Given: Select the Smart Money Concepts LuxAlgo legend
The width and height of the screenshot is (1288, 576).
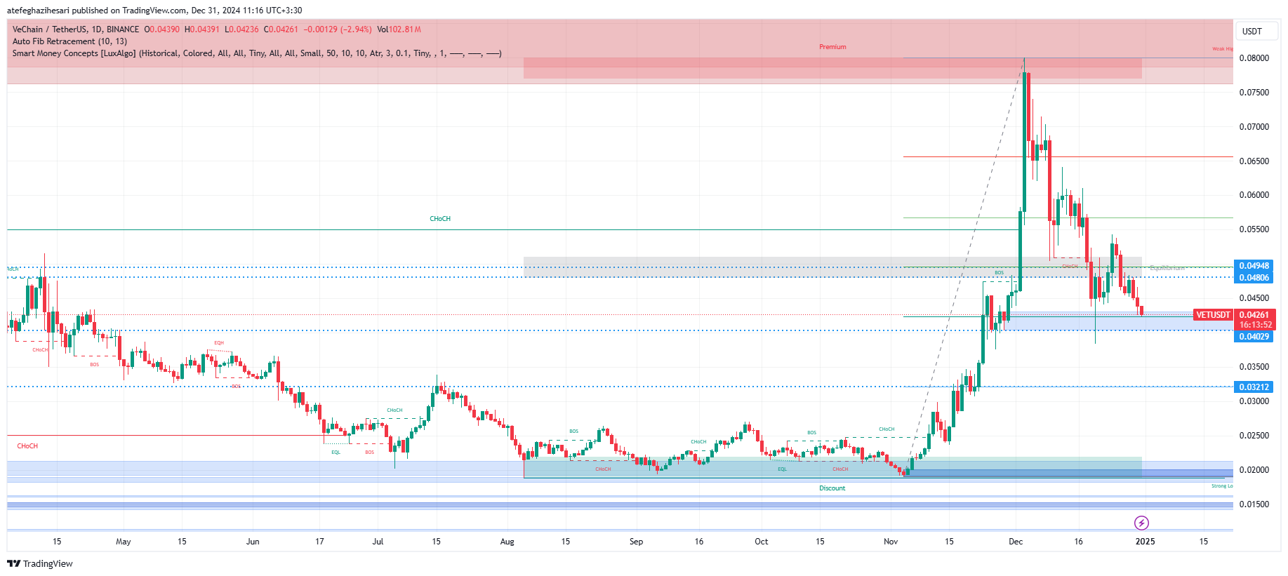Looking at the screenshot, I should [x=257, y=53].
